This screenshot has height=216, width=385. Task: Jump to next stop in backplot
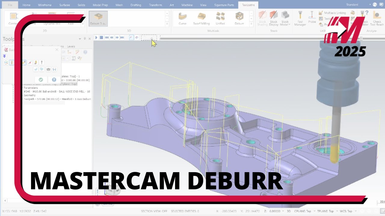pos(122,37)
